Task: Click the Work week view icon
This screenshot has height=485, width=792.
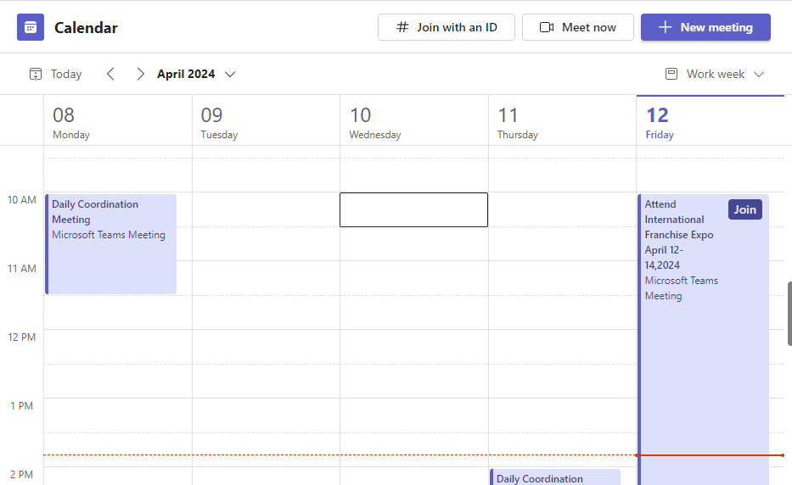Action: [671, 74]
